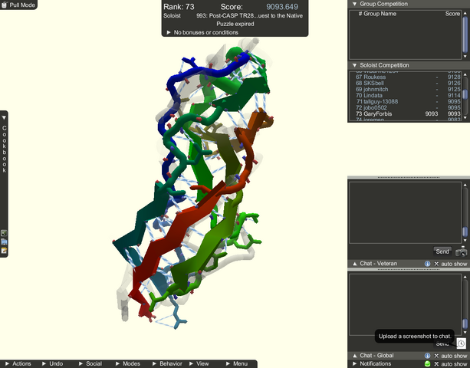470x368 pixels.
Task: Click the up arrow in Global chat scrollbar
Action: (x=465, y=278)
